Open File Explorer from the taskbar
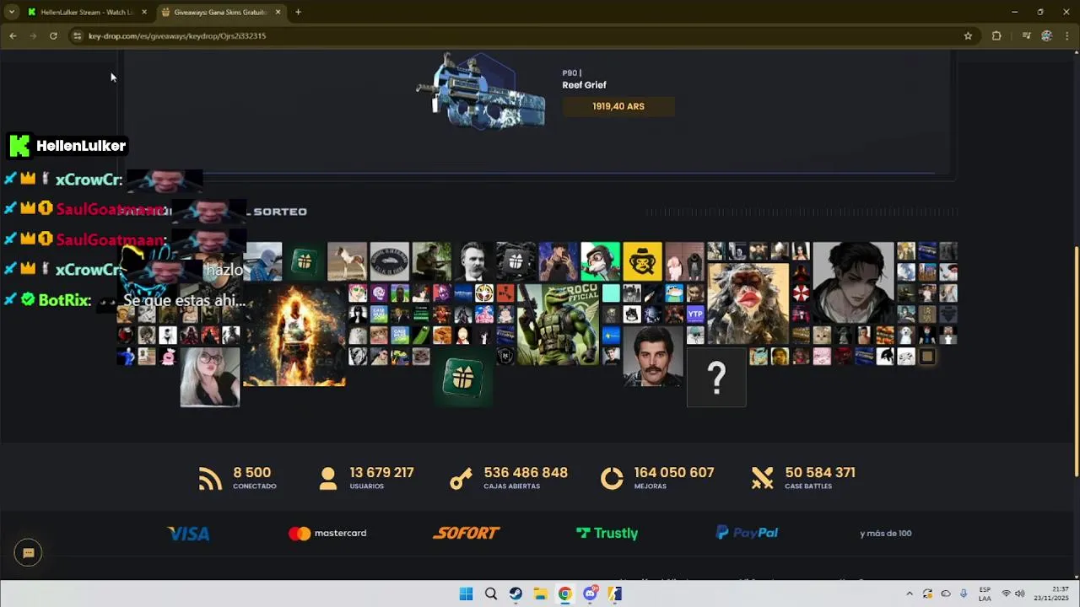Image resolution: width=1080 pixels, height=607 pixels. pos(540,594)
